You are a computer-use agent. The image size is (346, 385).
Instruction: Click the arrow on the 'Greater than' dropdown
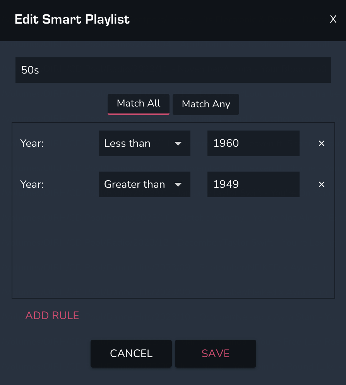178,184
